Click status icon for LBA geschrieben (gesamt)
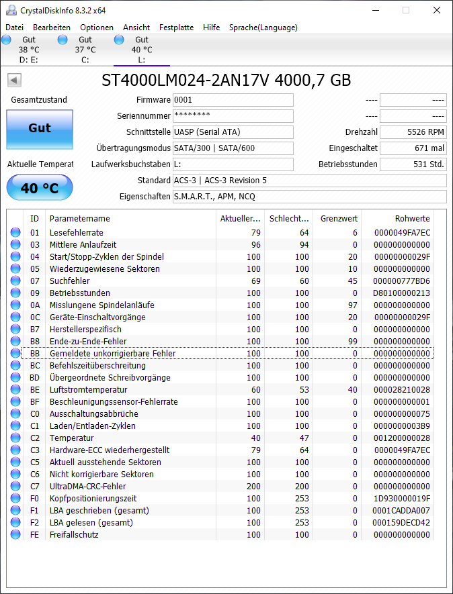453x594 pixels. [x=15, y=511]
